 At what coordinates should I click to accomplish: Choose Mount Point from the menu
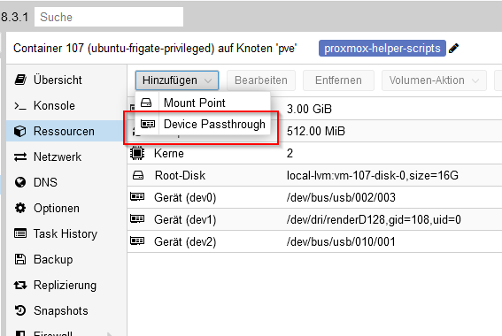click(203, 103)
